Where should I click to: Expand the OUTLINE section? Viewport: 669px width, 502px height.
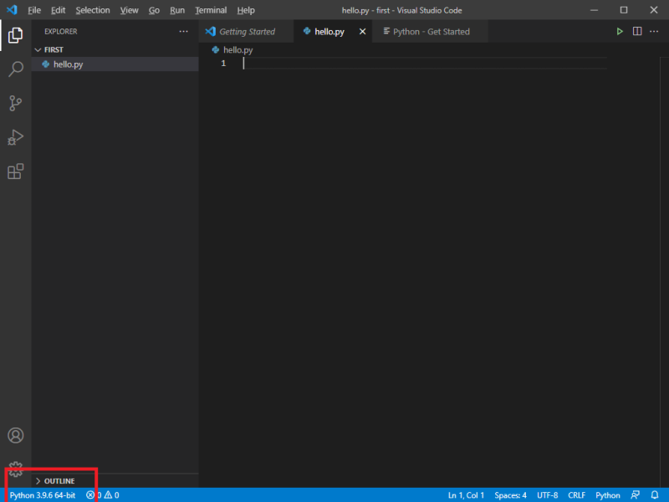[x=59, y=480]
